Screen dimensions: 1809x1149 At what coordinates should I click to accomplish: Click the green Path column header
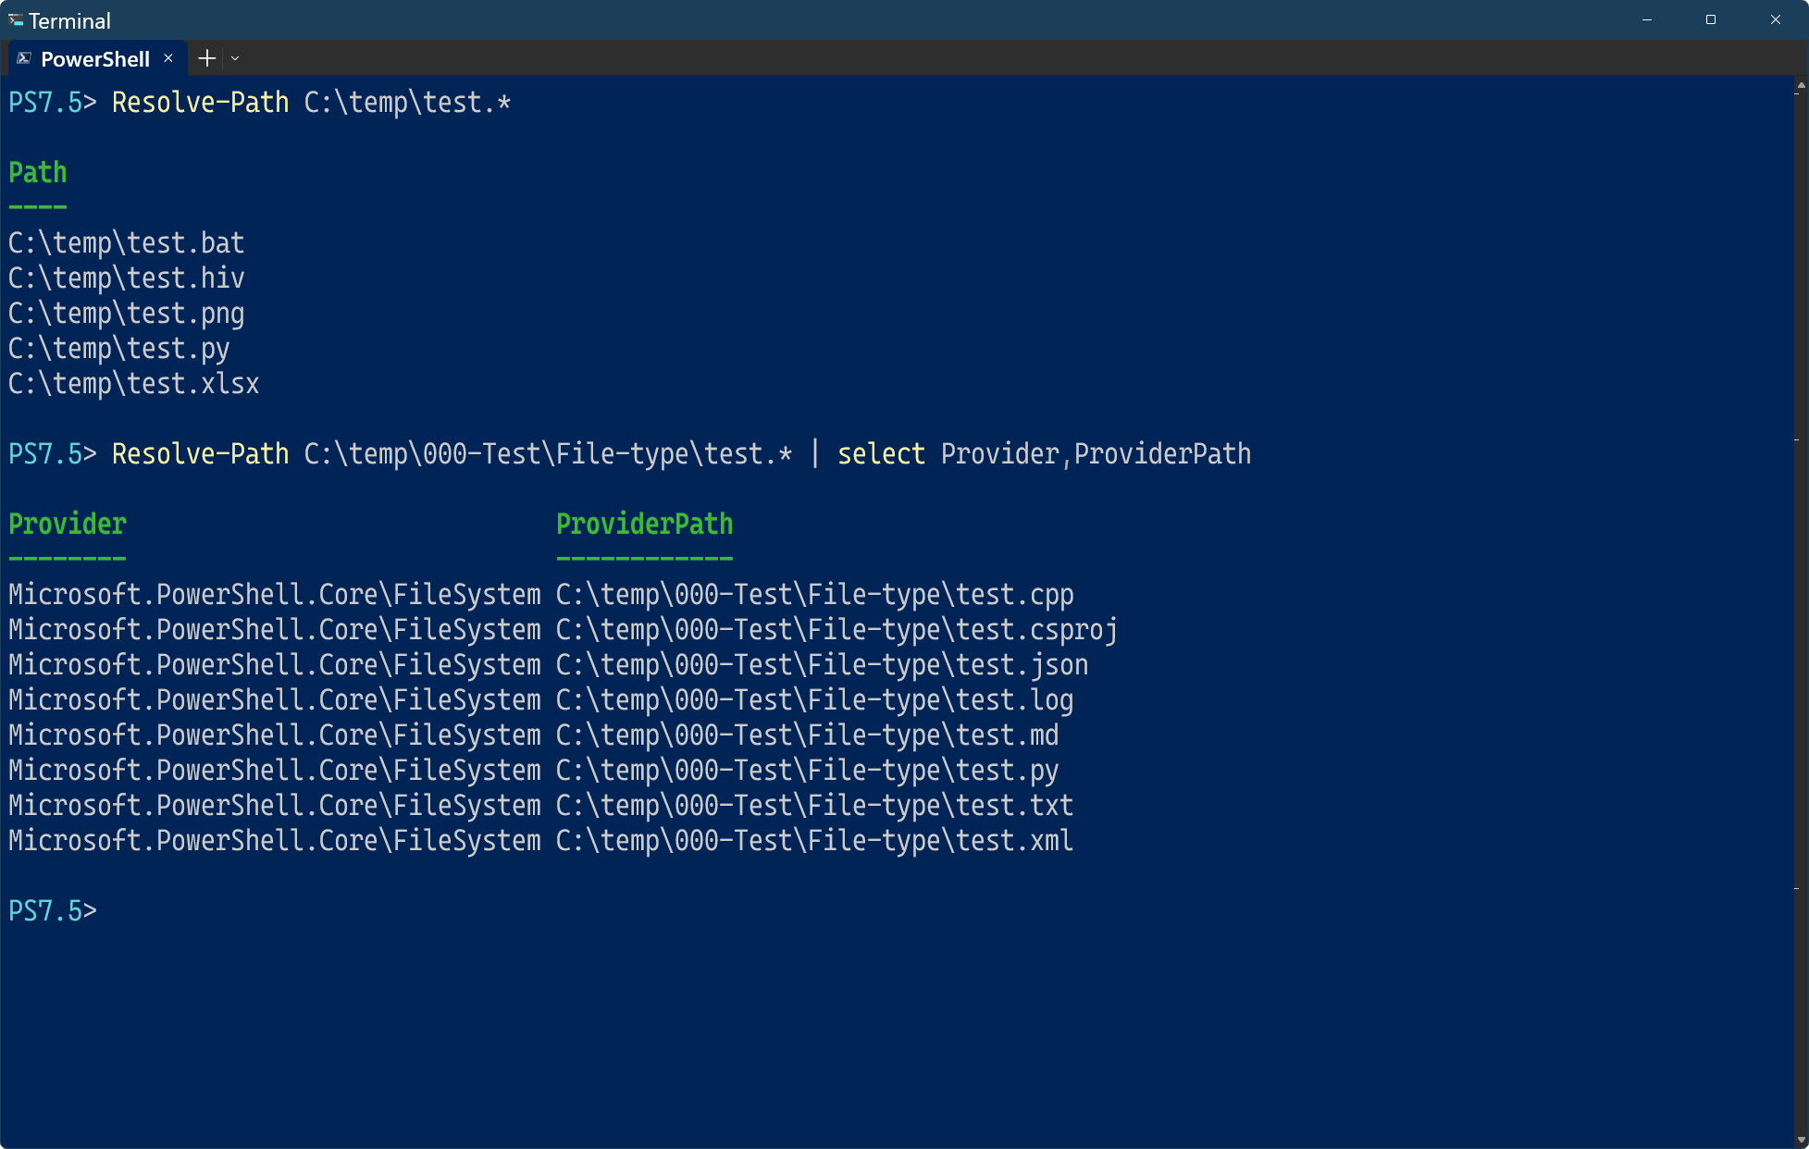click(38, 173)
